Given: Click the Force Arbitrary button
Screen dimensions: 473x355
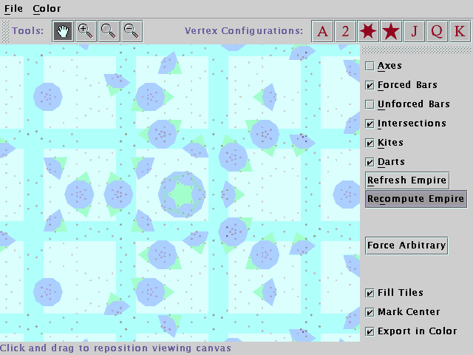Looking at the screenshot, I should tap(406, 246).
